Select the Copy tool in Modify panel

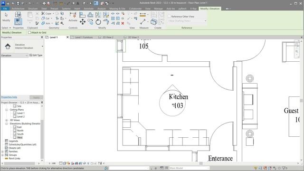90,22
